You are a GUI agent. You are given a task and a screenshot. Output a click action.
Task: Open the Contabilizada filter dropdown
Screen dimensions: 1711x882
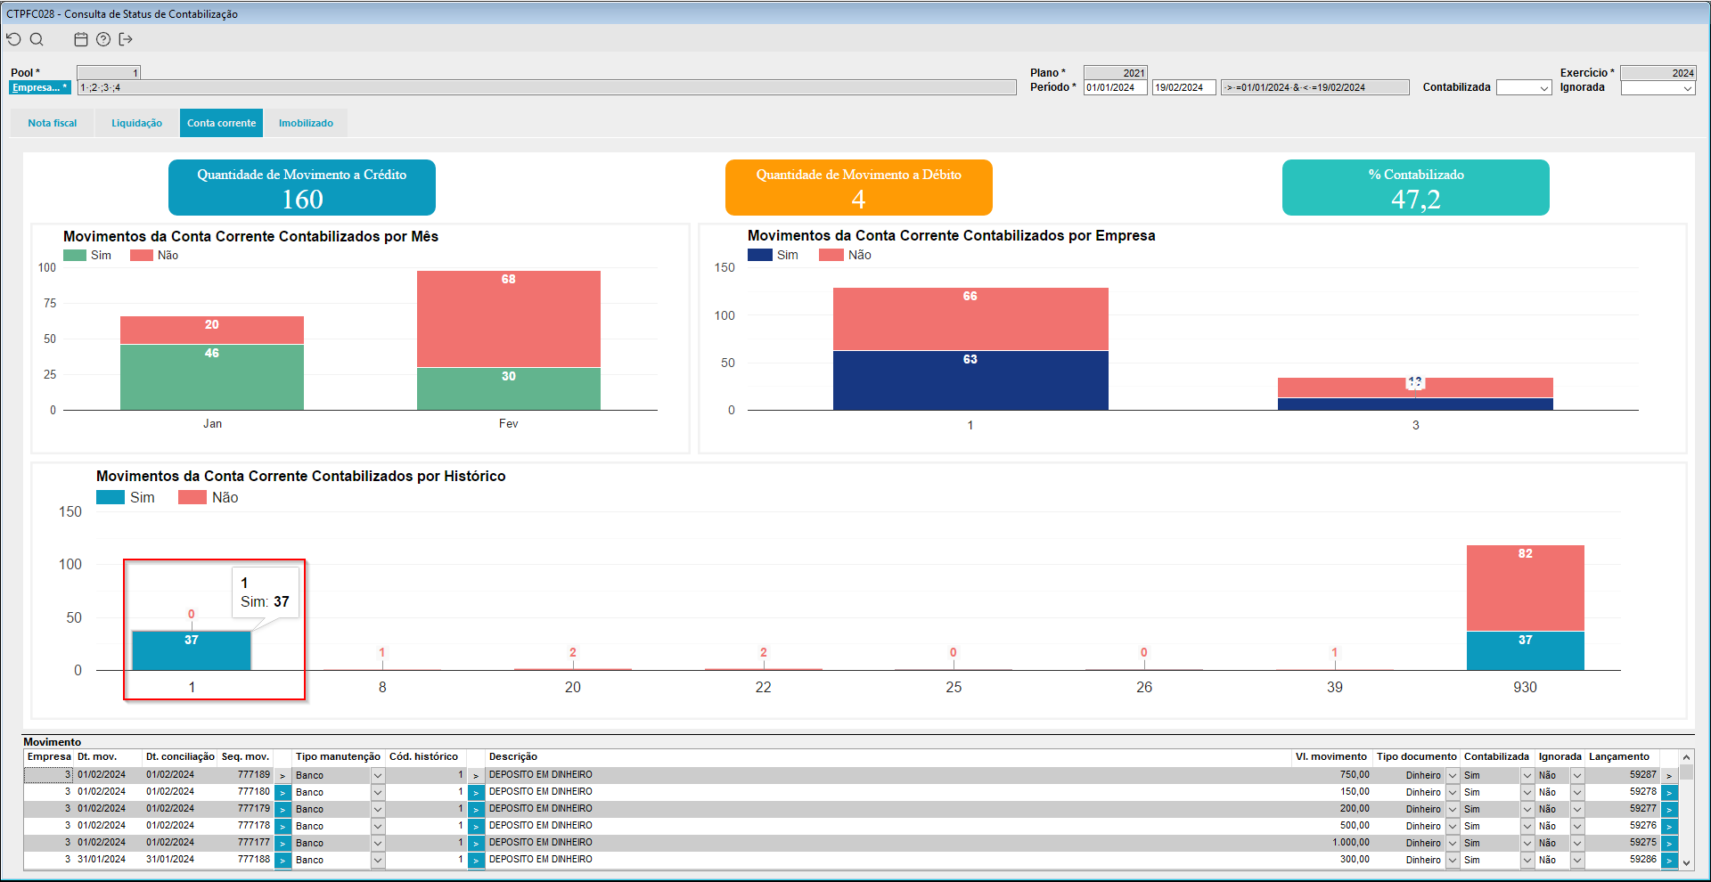[1543, 88]
